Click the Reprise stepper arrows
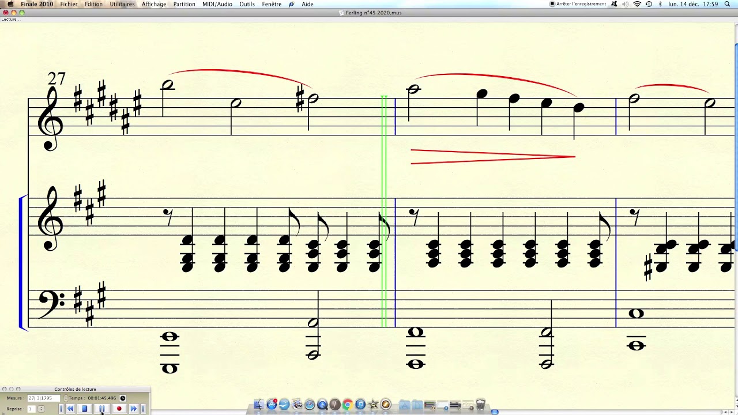The width and height of the screenshot is (738, 415). [41, 409]
